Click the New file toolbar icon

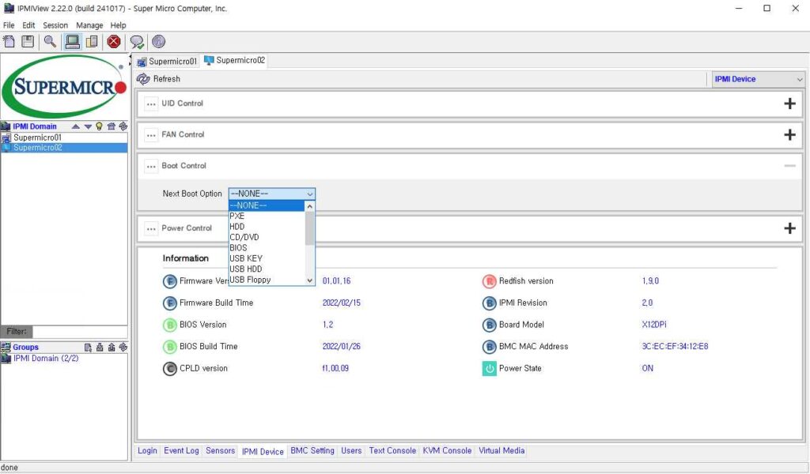pyautogui.click(x=9, y=42)
